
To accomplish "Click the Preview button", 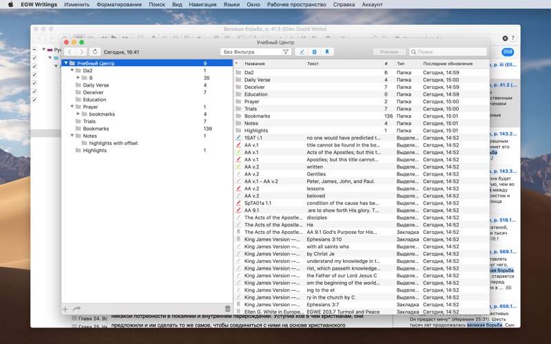I will tap(389, 52).
